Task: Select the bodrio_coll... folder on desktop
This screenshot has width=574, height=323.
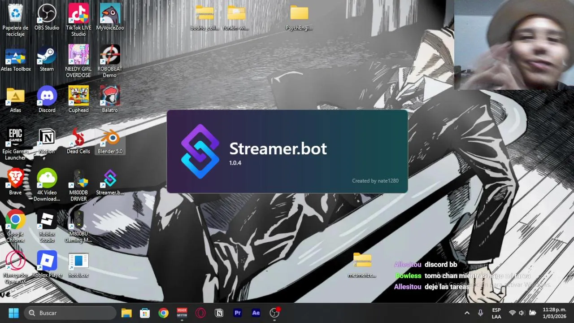Action: coord(205,18)
